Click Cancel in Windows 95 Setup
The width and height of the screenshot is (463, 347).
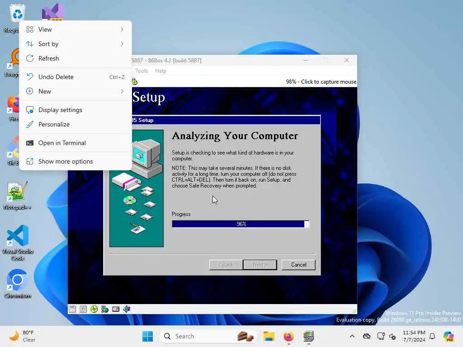(298, 265)
